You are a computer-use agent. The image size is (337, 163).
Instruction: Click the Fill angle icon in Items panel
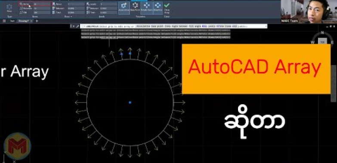tap(21, 12)
